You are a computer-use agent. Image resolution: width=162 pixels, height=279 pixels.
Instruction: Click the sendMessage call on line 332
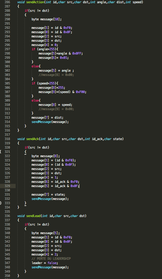[x=41, y=199]
